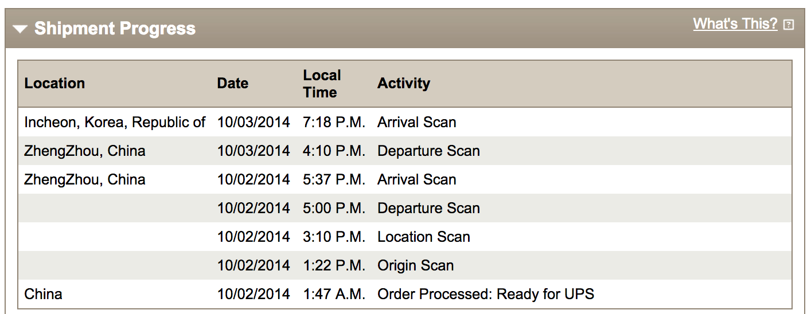Click the 3:10 P.M. time entry
This screenshot has width=811, height=314.
[334, 237]
